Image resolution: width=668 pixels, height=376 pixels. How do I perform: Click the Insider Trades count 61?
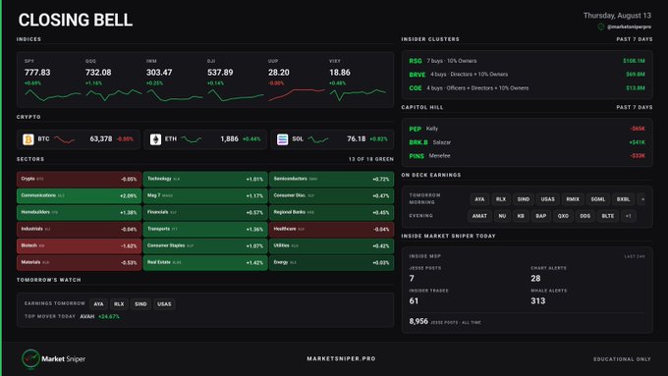pyautogui.click(x=414, y=301)
